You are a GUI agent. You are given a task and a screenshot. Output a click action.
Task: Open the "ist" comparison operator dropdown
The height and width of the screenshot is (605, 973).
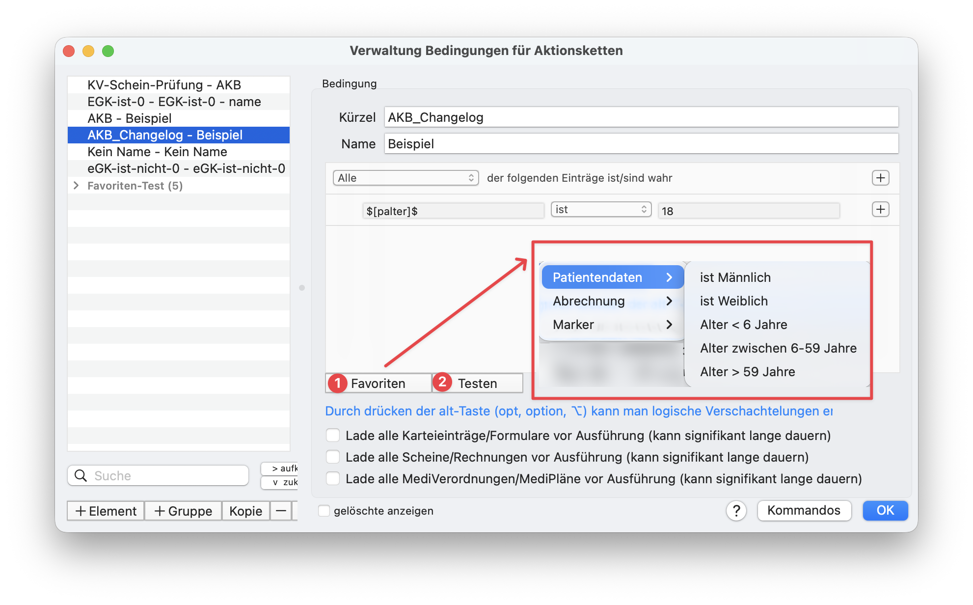tap(601, 209)
